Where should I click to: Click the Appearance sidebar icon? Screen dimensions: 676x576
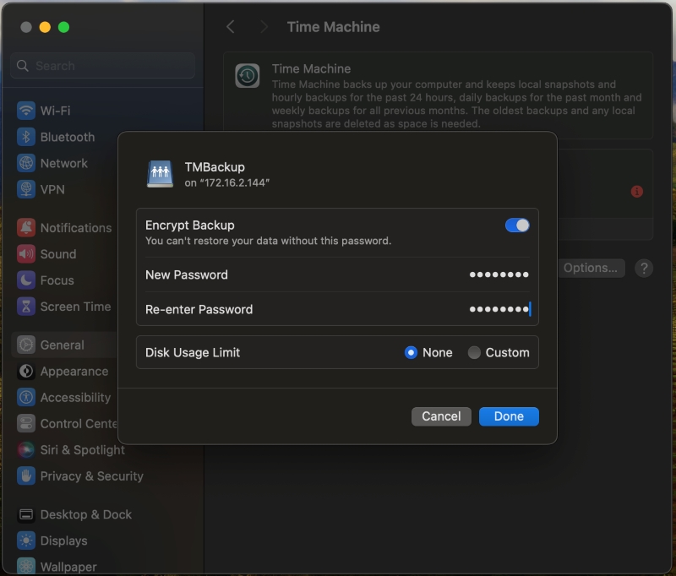coord(26,371)
